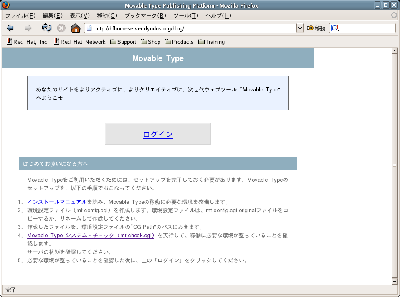Open the Products bookmark folder
The height and width of the screenshot is (297, 400).
[180, 42]
